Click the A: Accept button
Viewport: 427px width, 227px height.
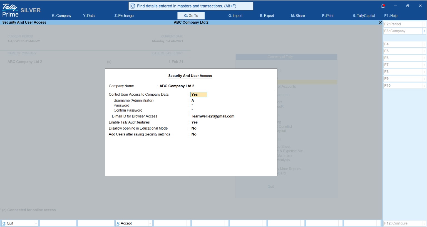click(x=131, y=223)
